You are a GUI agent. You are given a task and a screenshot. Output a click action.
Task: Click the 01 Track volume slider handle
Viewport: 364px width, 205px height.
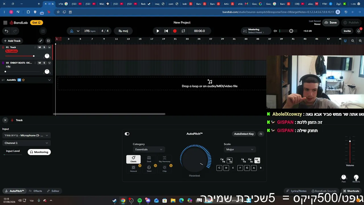coord(34,56)
